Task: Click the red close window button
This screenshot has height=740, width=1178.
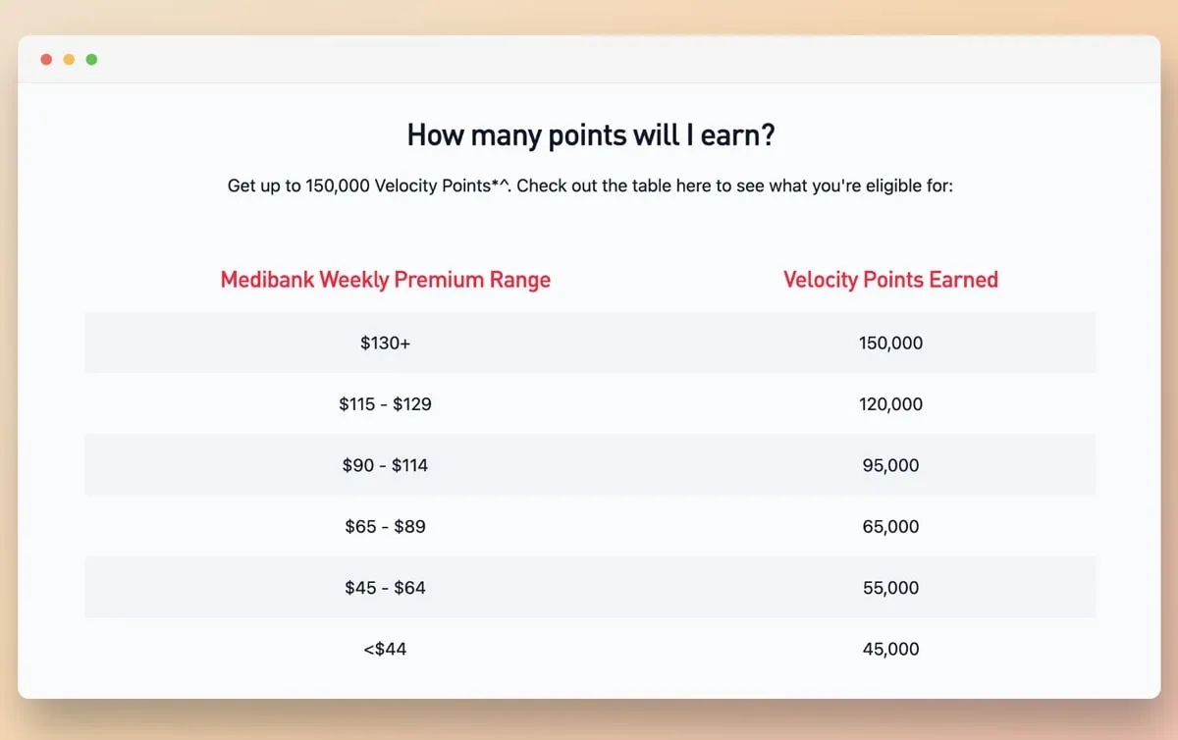Action: point(46,60)
